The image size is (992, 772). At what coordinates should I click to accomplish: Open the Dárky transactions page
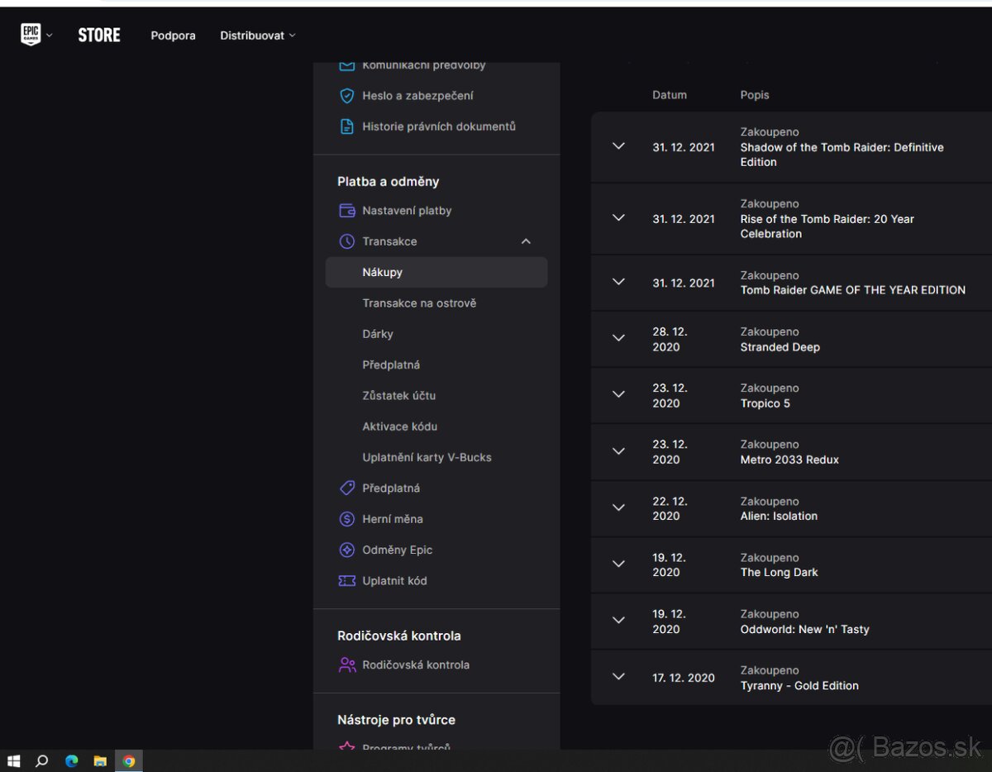(378, 334)
